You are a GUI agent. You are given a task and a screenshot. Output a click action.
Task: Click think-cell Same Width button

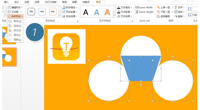[x=144, y=7]
